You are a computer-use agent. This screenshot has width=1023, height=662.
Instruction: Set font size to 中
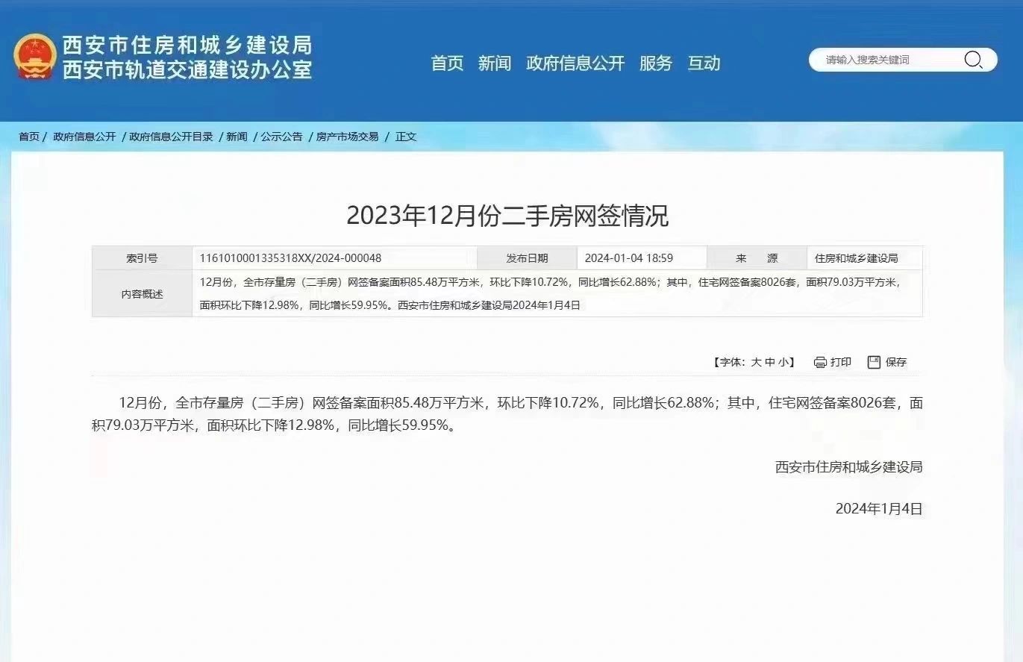point(769,362)
